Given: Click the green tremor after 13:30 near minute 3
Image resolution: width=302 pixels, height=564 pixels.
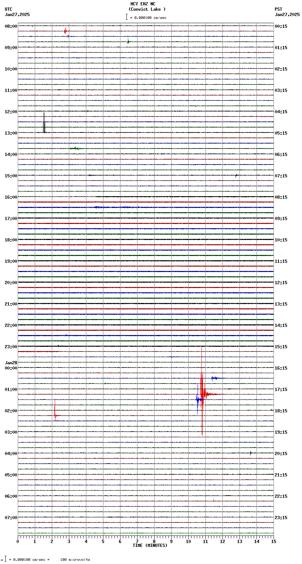Looking at the screenshot, I should 75,148.
